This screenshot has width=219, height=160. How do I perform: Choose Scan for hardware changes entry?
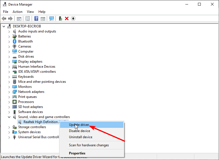[92, 145]
